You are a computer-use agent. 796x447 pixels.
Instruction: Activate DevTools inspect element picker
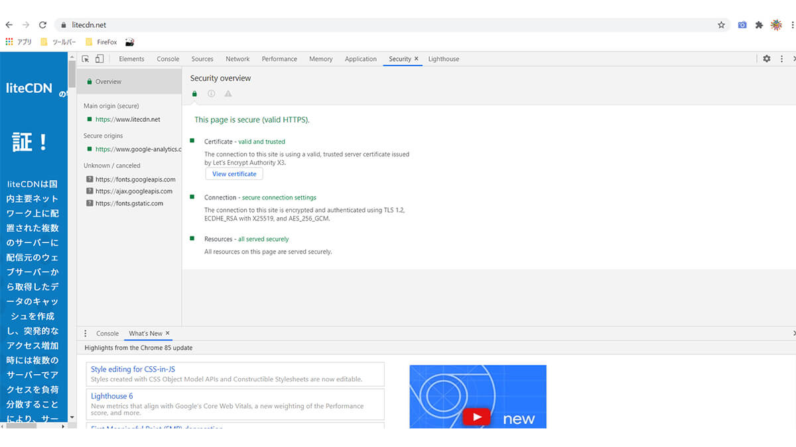pyautogui.click(x=86, y=59)
